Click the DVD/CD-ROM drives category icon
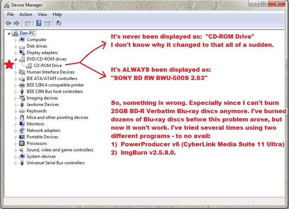 pos(22,59)
